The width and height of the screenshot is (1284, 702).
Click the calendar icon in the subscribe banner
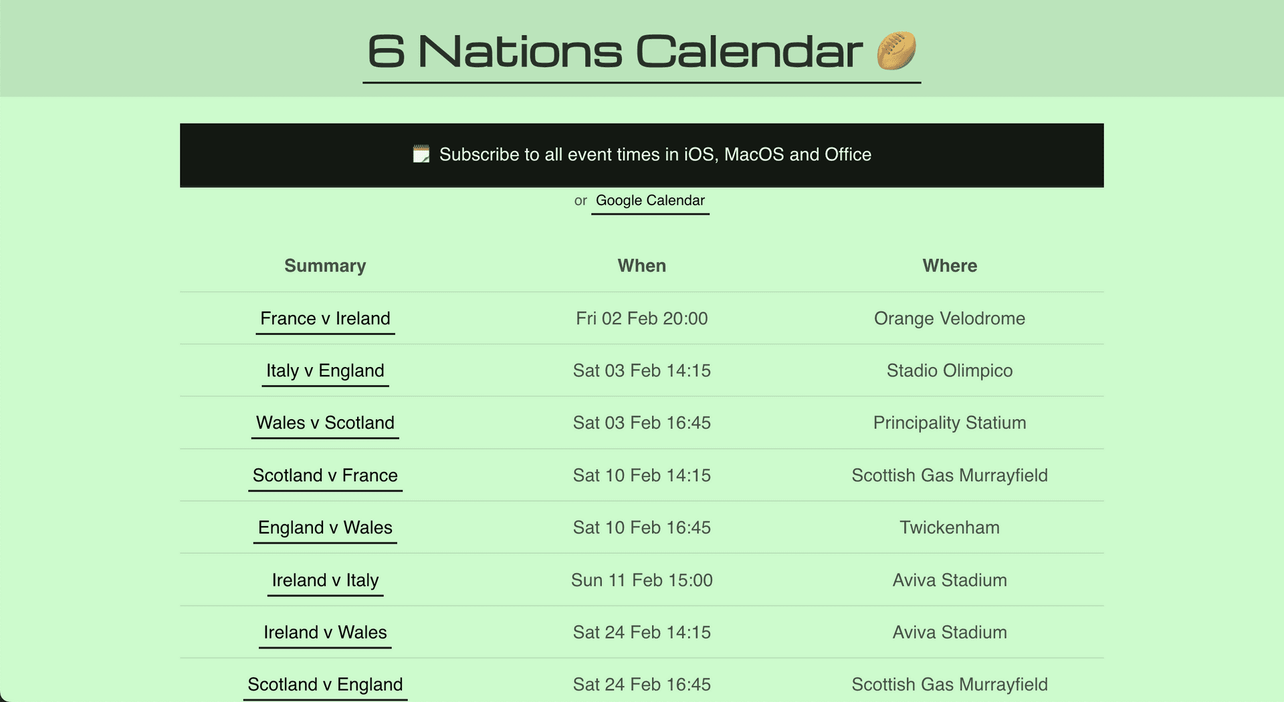[x=421, y=154]
